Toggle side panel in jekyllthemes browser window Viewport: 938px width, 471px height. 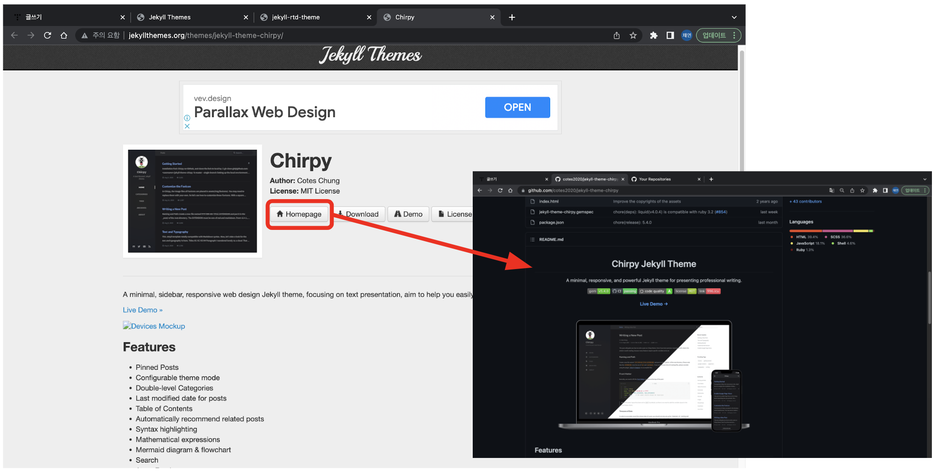670,35
